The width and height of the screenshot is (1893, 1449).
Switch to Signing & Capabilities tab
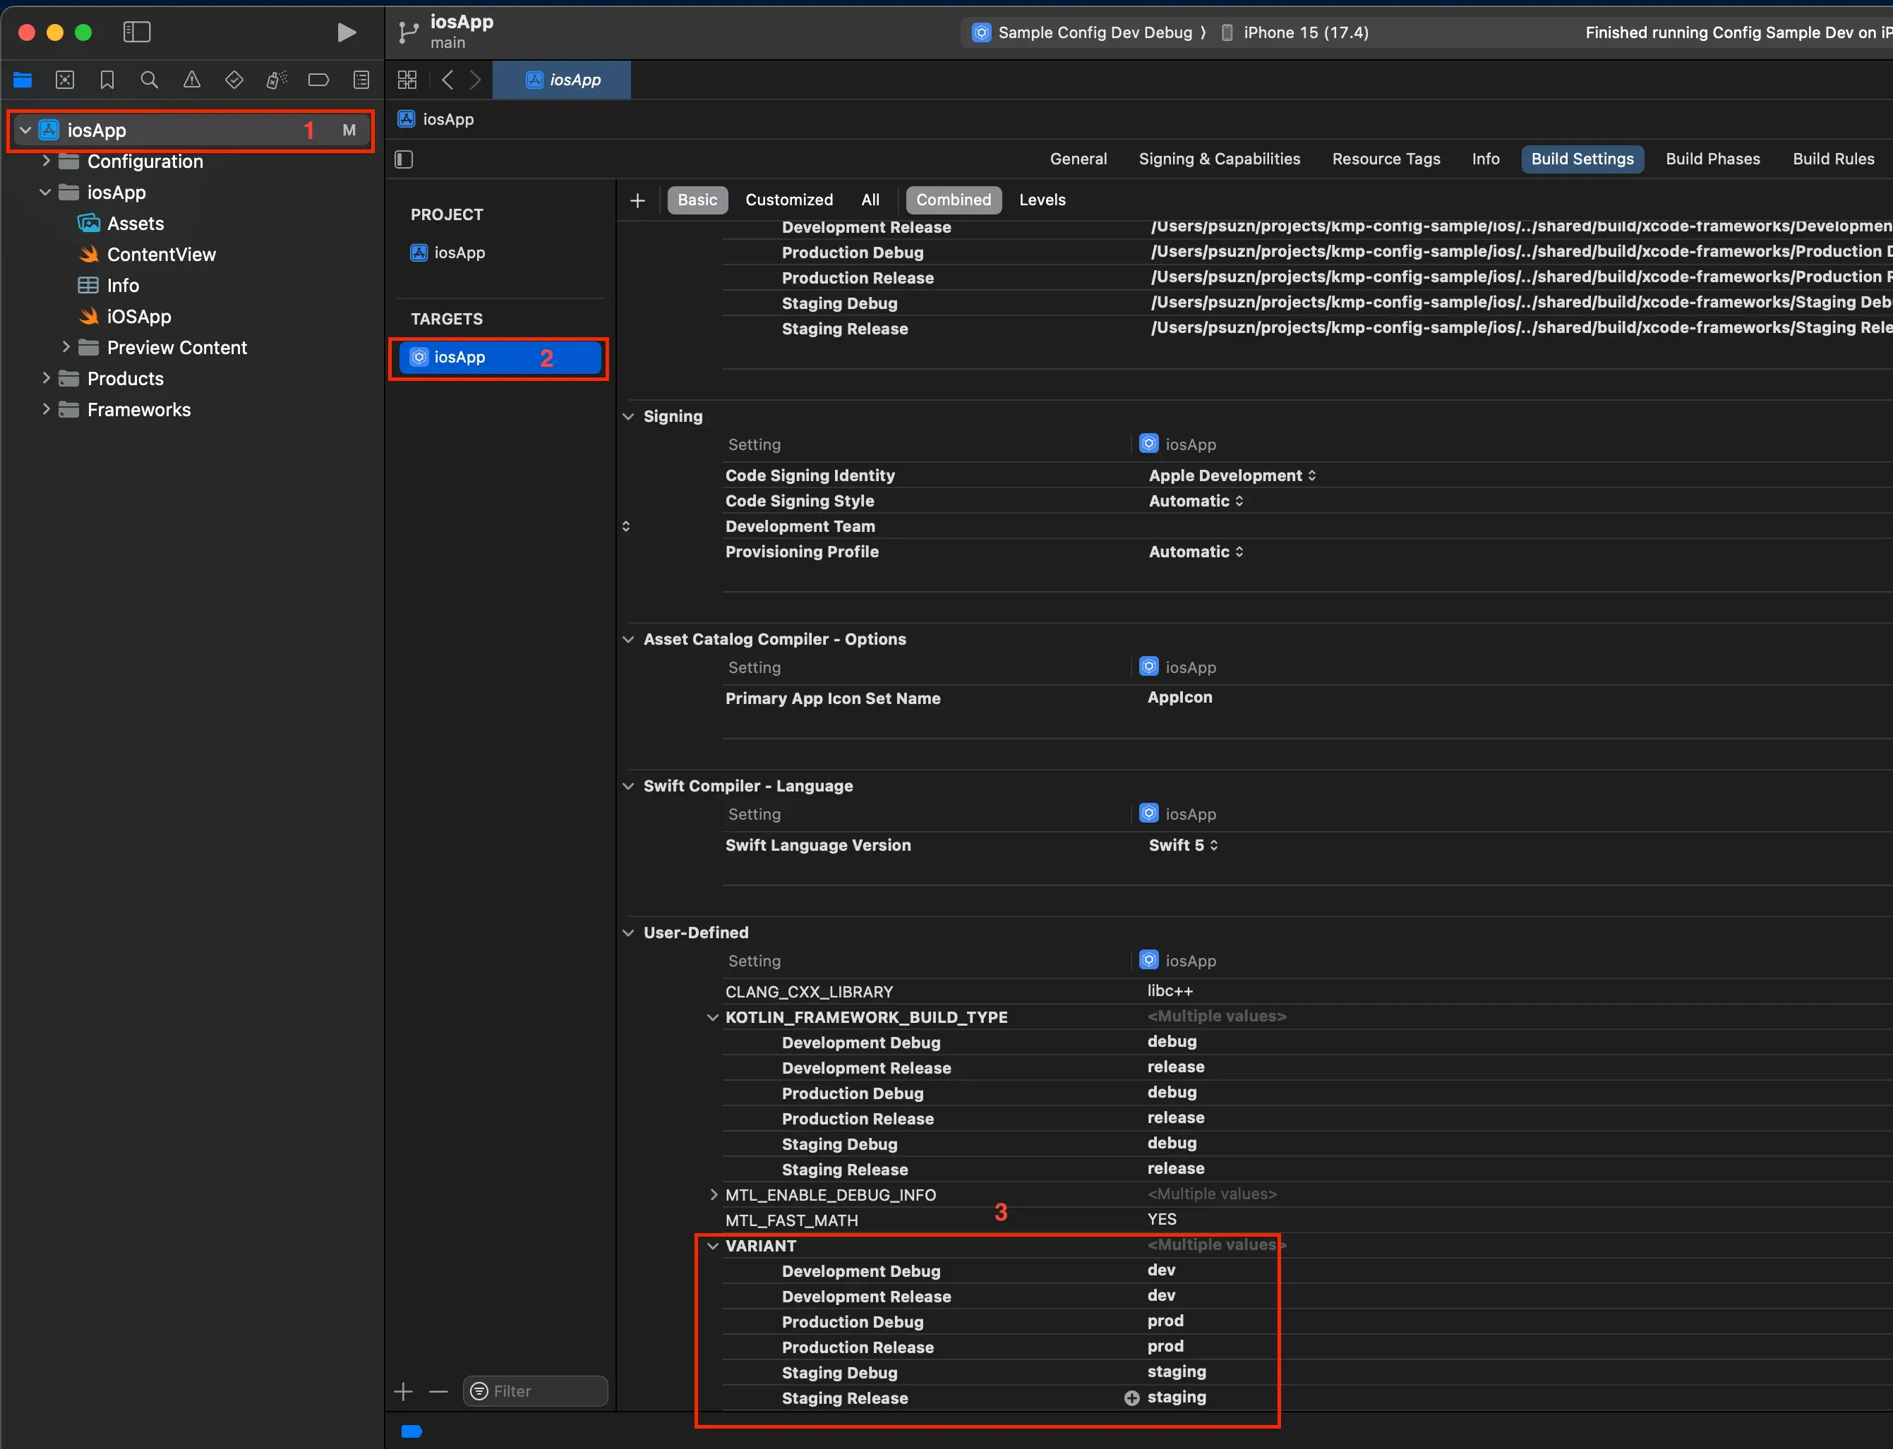[1219, 159]
